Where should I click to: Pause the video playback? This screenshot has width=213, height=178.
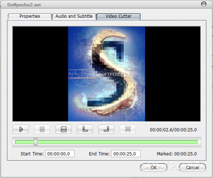pyautogui.click(x=42, y=129)
